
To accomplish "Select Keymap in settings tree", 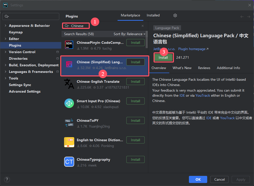I will [x=16, y=32].
